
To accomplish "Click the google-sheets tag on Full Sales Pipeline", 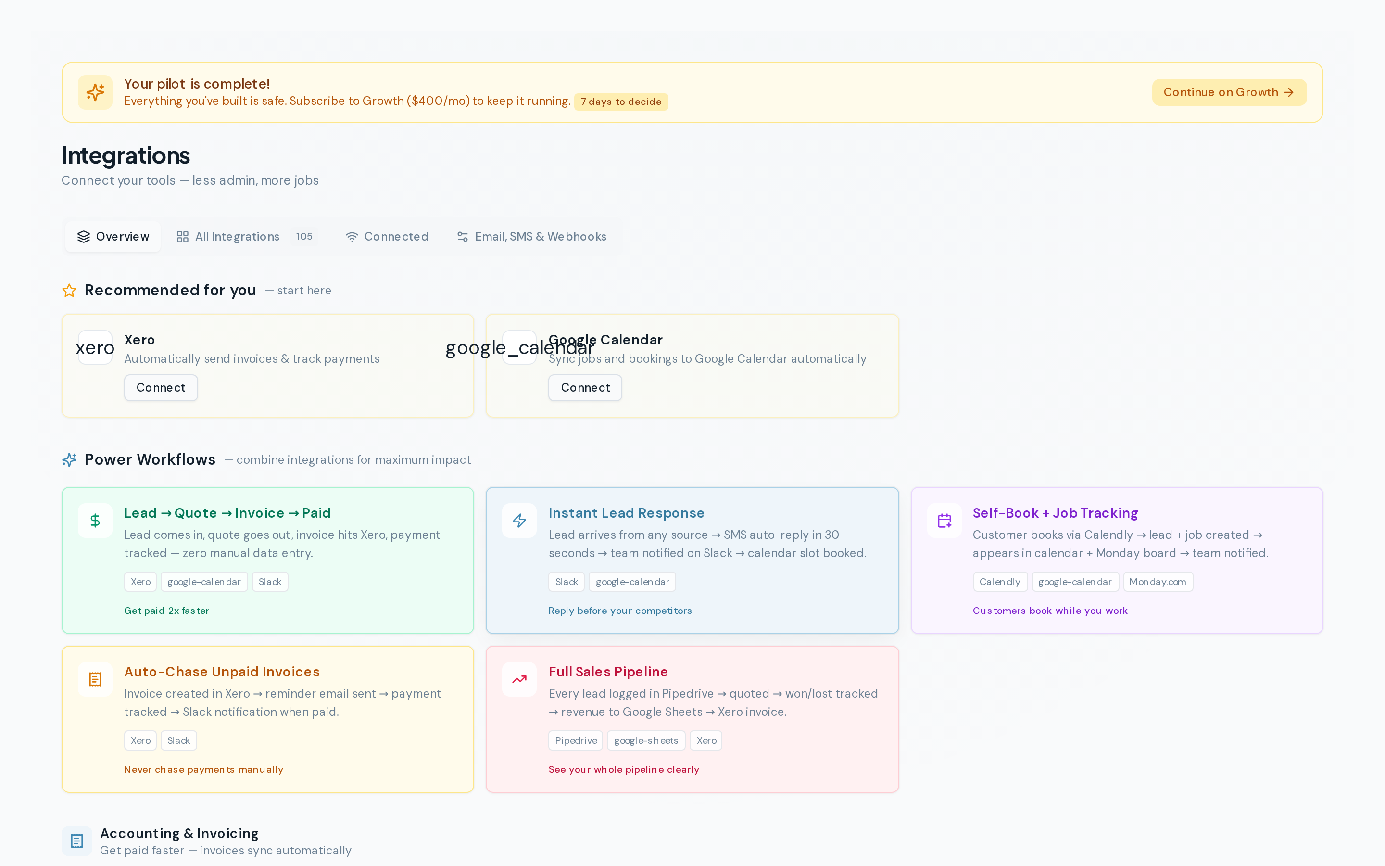I will 646,740.
